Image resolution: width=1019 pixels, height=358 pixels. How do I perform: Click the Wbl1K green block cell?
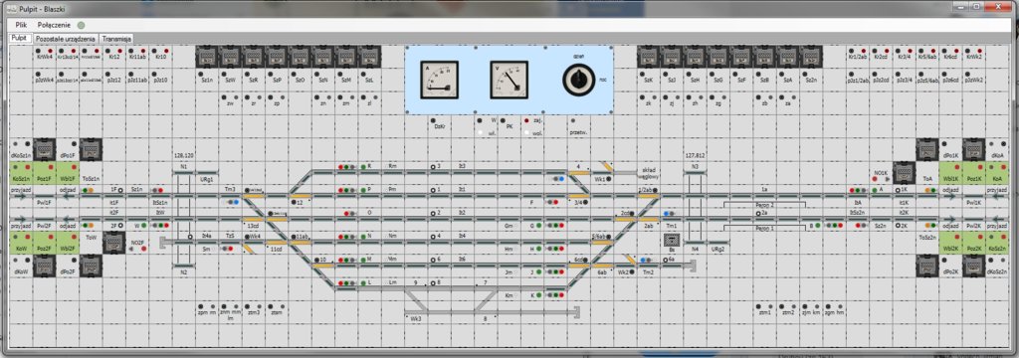point(950,173)
